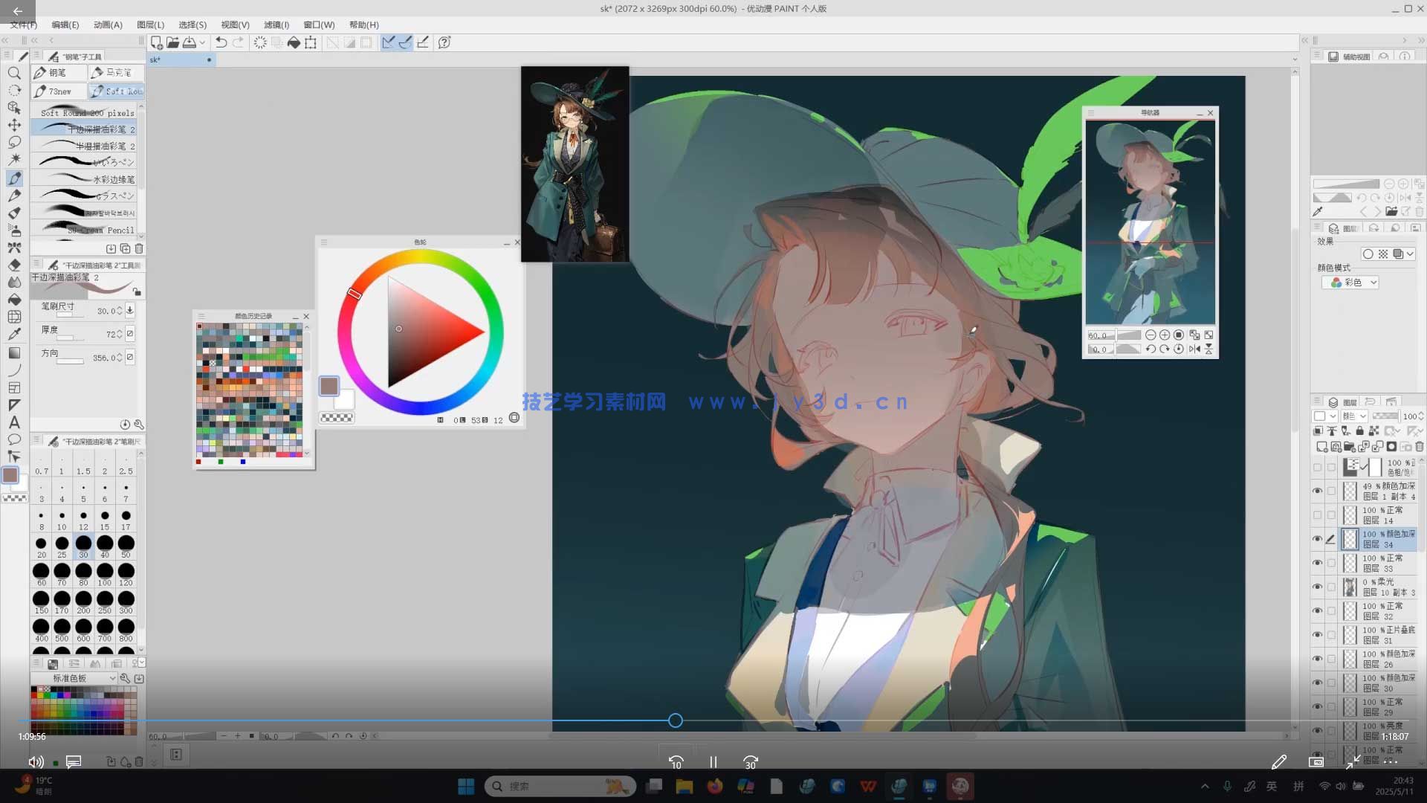Open the 滤镜(I) menu
The height and width of the screenshot is (803, 1427).
(276, 25)
